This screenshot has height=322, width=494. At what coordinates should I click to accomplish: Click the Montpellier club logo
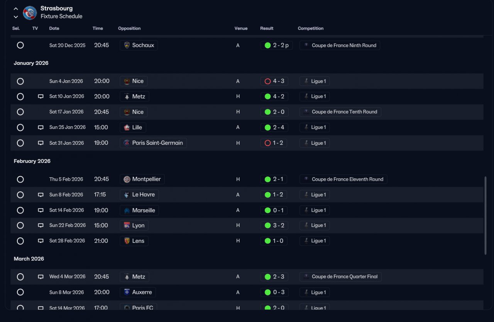[x=127, y=179]
